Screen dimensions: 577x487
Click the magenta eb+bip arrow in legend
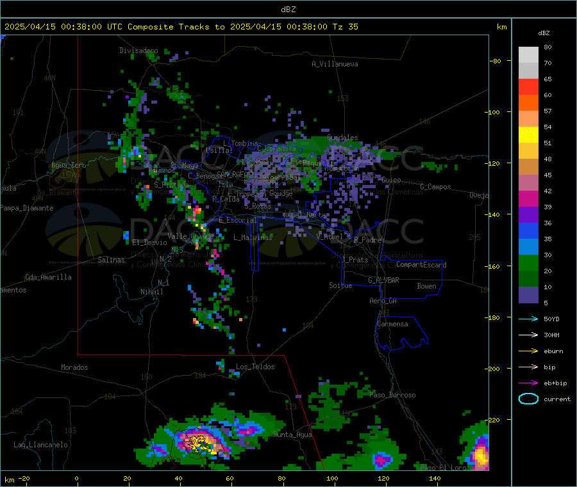coord(528,383)
